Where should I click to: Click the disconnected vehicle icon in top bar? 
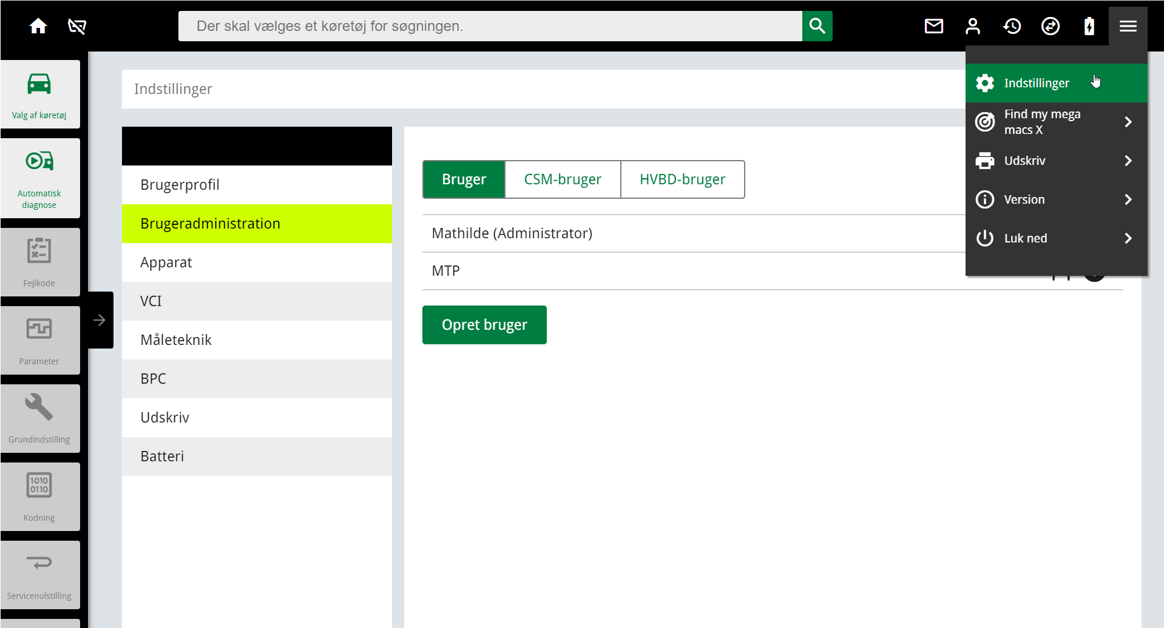tap(77, 26)
